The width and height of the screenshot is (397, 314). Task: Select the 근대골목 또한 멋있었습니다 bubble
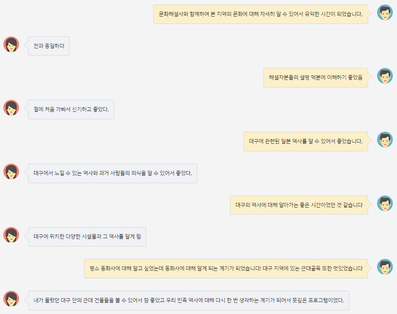226,269
